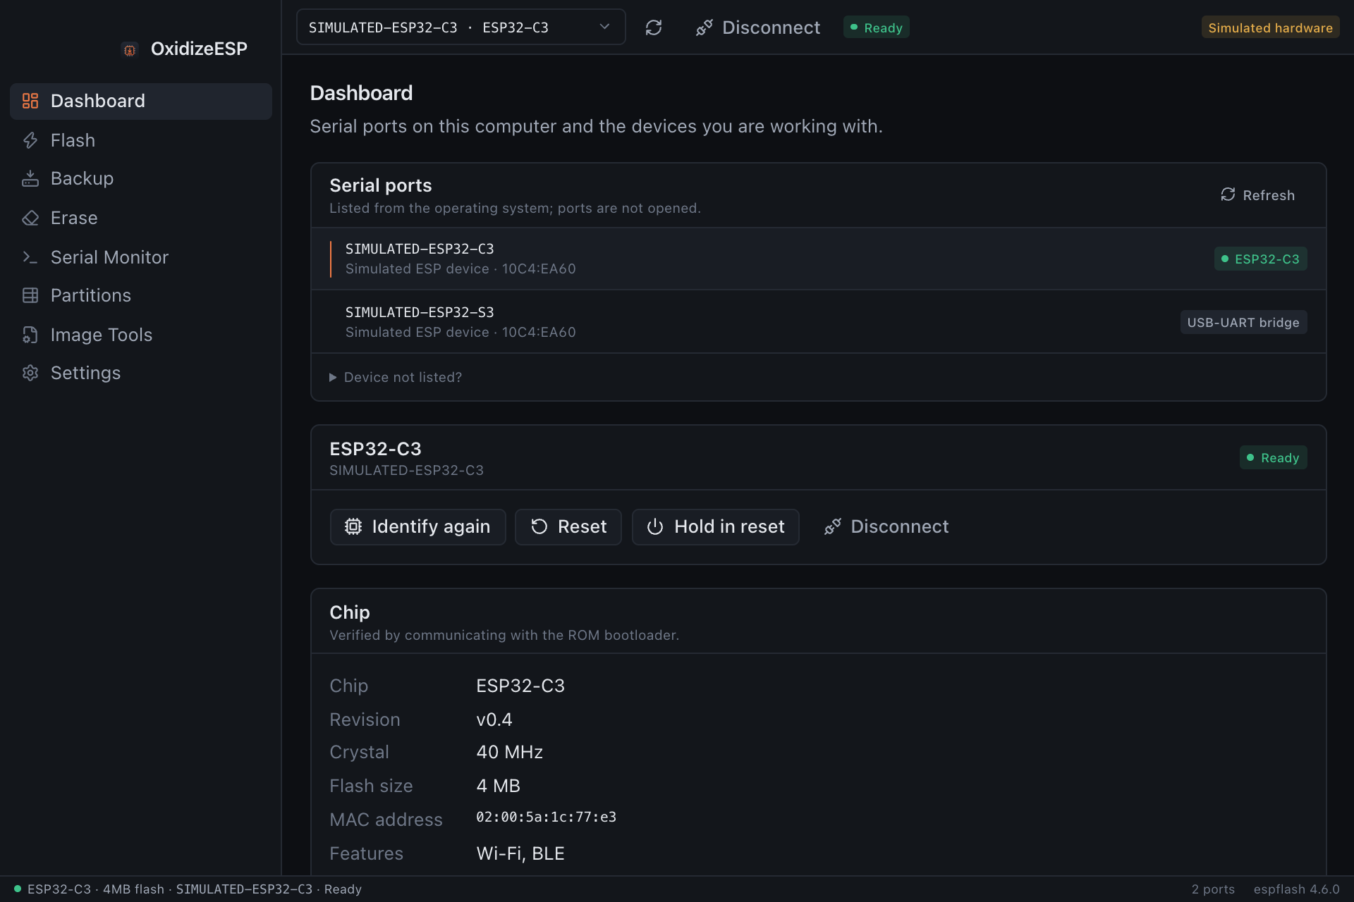
Task: Click the OxidizeESP chip logo
Action: (x=130, y=49)
